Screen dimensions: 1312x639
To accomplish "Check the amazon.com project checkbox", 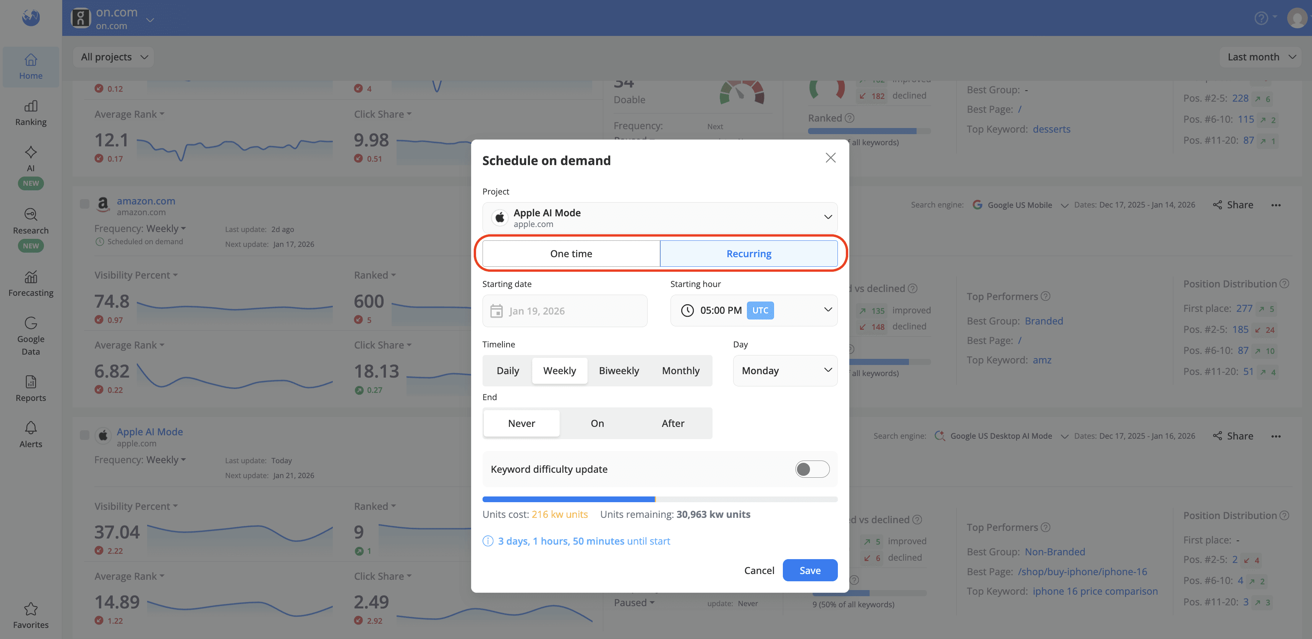I will (84, 204).
